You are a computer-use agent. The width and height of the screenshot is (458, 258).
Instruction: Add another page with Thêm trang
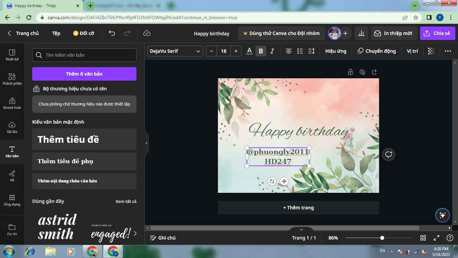click(x=298, y=208)
